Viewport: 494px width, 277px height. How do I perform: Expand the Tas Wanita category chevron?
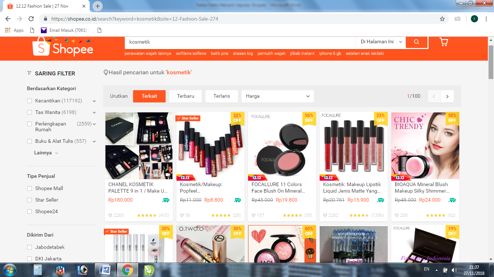pos(94,113)
